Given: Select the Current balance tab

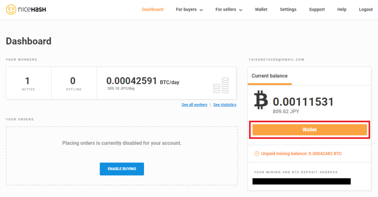Looking at the screenshot, I should click(269, 76).
